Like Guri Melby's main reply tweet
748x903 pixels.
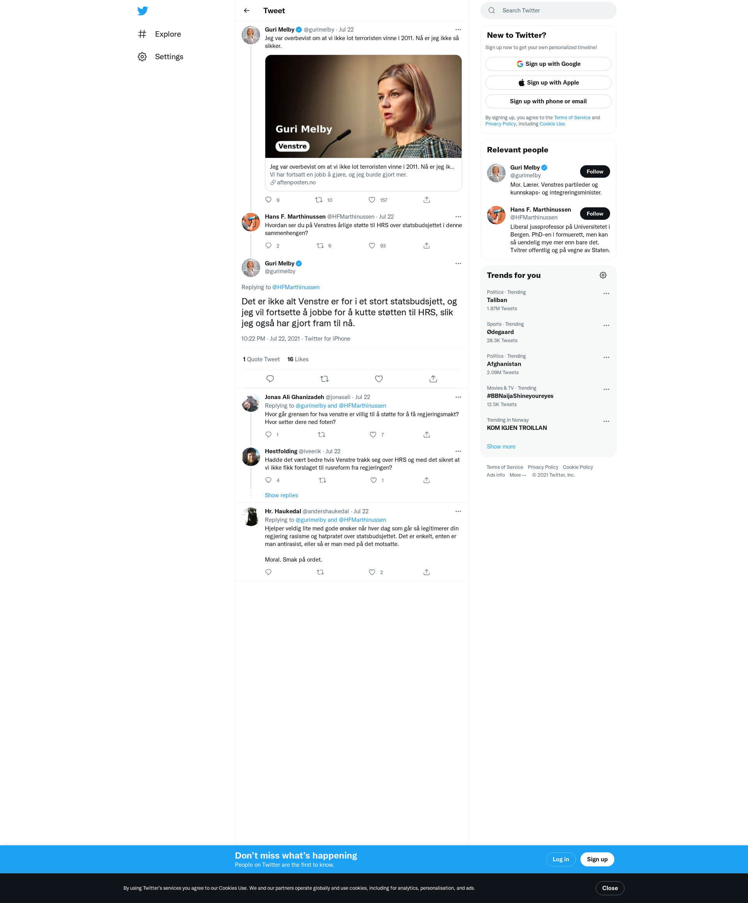point(379,379)
